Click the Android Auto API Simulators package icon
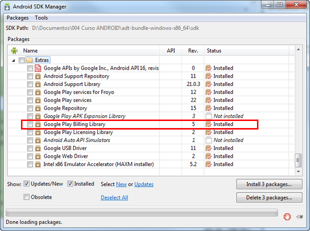The width and height of the screenshot is (310, 231). [38, 141]
